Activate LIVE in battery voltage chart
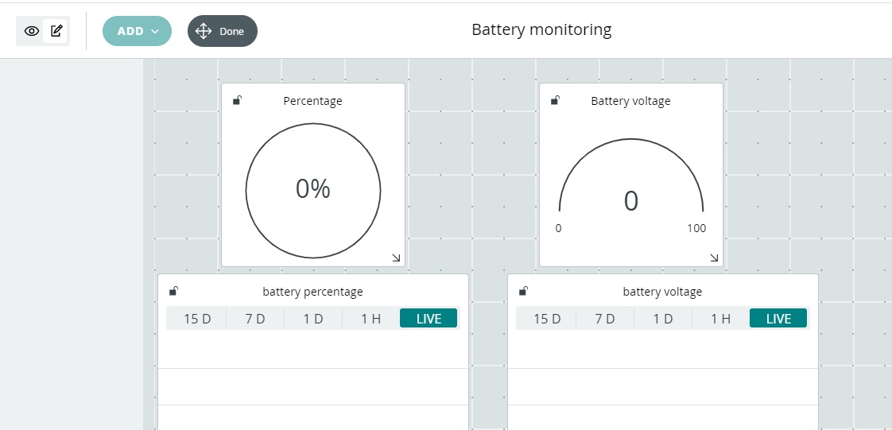 click(779, 319)
